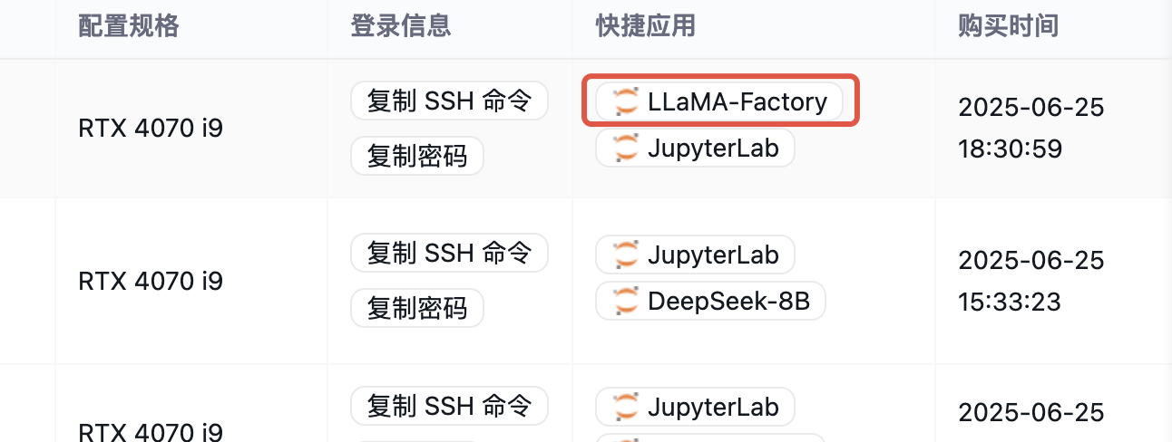This screenshot has width=1172, height=442.
Task: Select the 购买时间 column header
Action: (x=1009, y=25)
